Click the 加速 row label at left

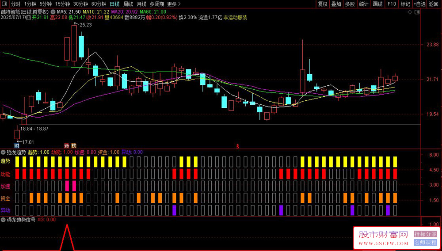coord(5,186)
